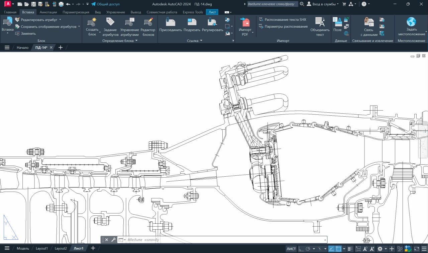Click Связь с данными (Data link) icon
Image resolution: width=428 pixels, height=253 pixels.
[369, 22]
